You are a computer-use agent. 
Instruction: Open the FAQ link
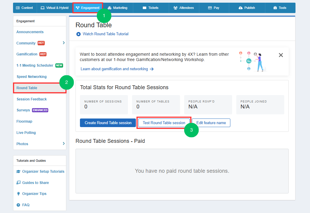click(26, 205)
